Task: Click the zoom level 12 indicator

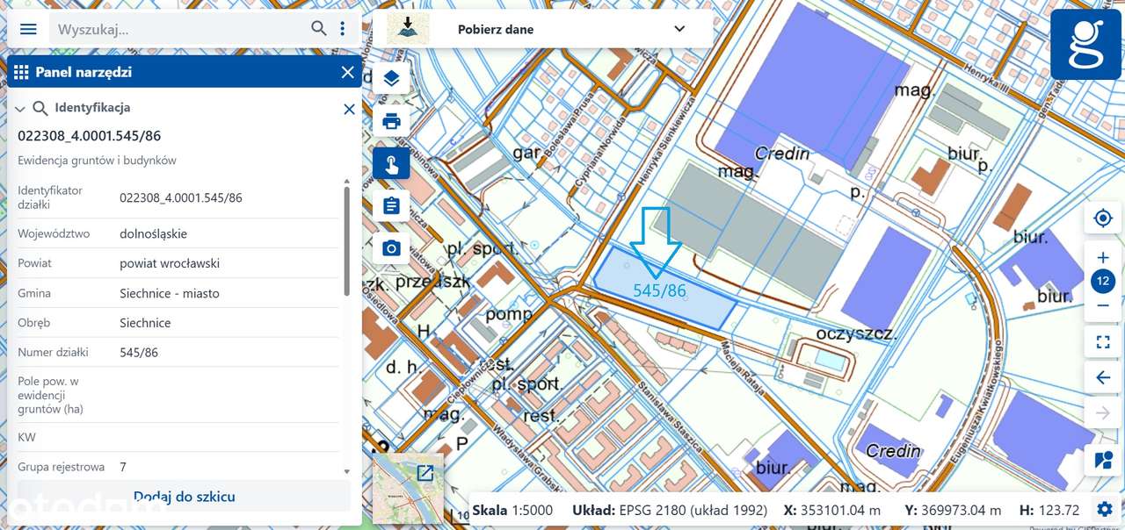Action: coord(1103,282)
